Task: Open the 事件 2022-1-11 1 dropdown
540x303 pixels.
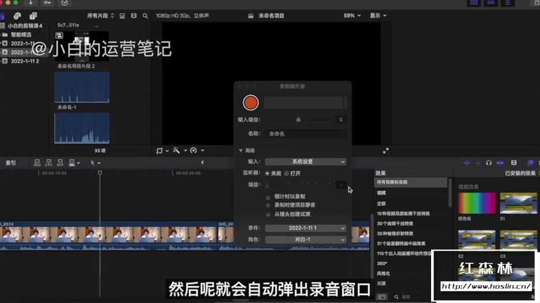Action: point(305,228)
